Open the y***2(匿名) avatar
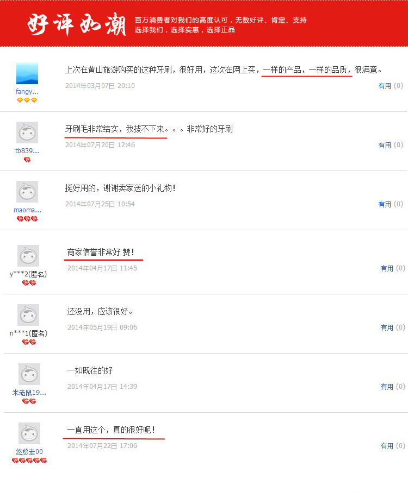The height and width of the screenshot is (492, 408). (28, 256)
